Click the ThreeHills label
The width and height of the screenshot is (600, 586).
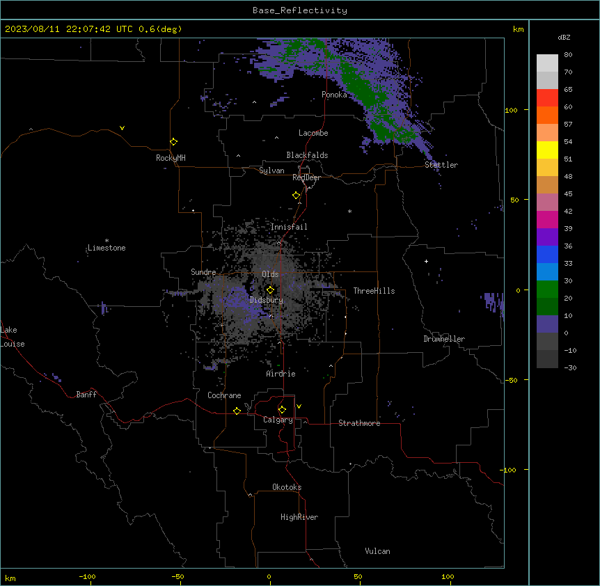pos(374,291)
